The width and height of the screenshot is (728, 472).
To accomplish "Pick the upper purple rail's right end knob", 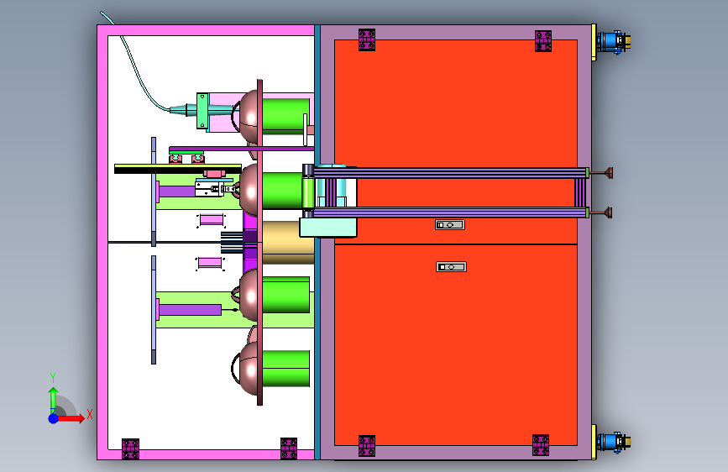I will 602,173.
